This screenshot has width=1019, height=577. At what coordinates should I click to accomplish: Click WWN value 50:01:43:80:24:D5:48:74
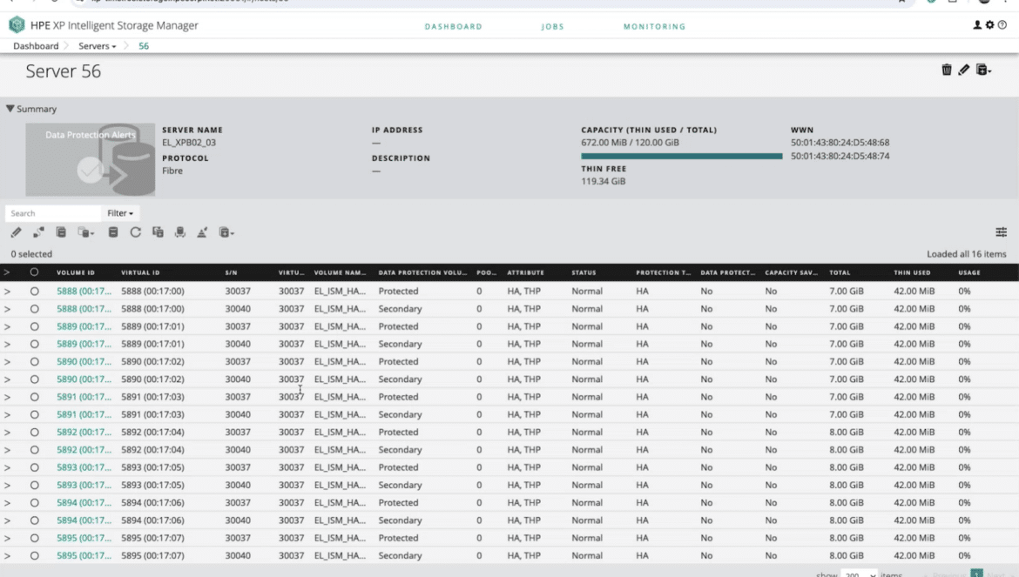click(840, 156)
